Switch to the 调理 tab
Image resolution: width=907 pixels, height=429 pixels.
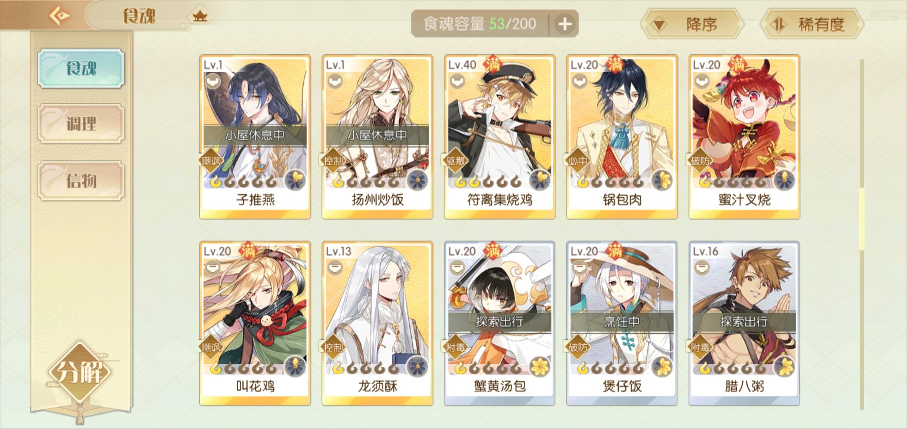point(81,124)
